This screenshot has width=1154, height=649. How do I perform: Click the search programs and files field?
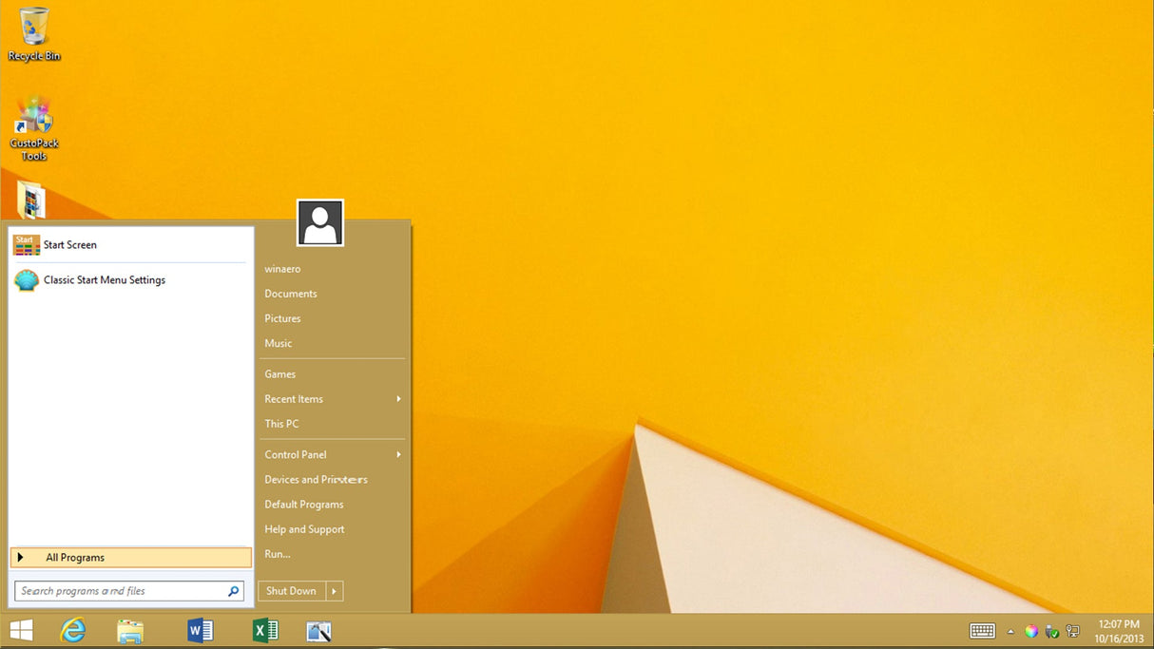124,590
